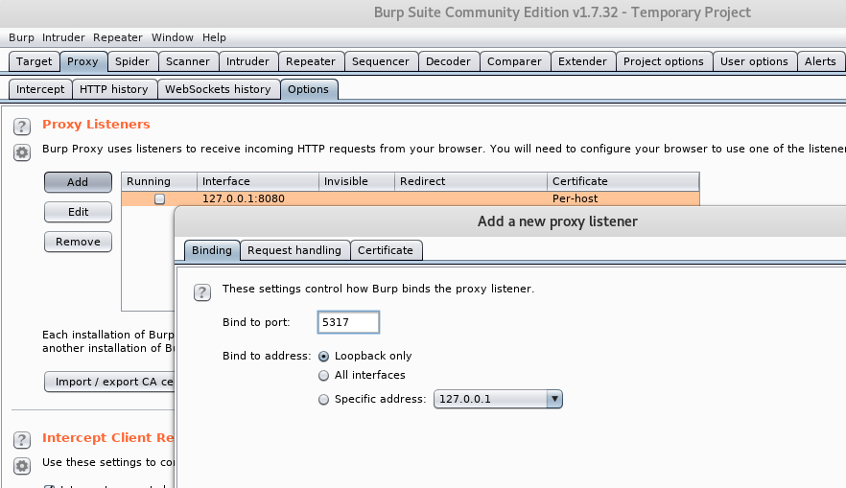Screen dimensions: 846x488
Task: Click Import / export CA certificate button
Action: click(109, 382)
